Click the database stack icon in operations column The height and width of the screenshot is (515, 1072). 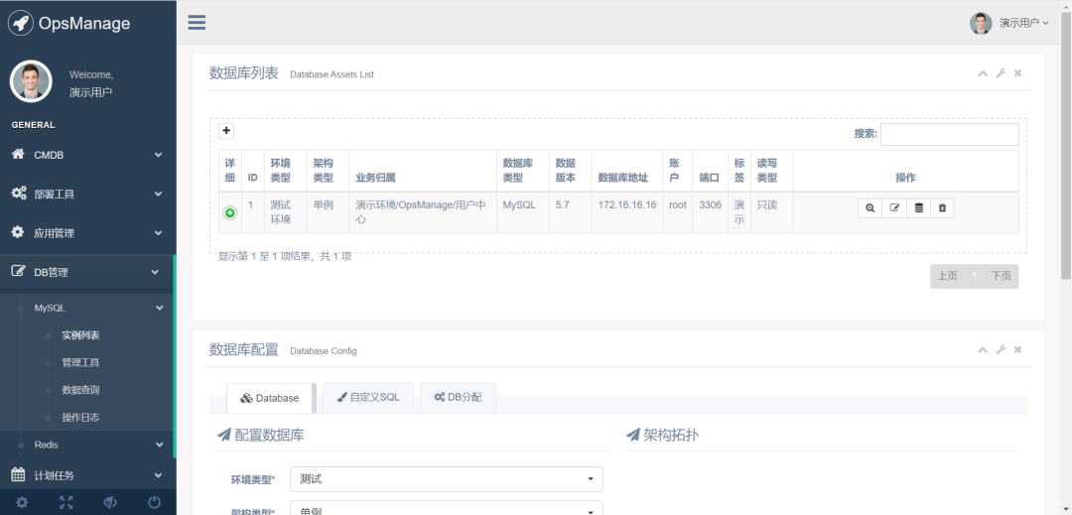tap(918, 208)
